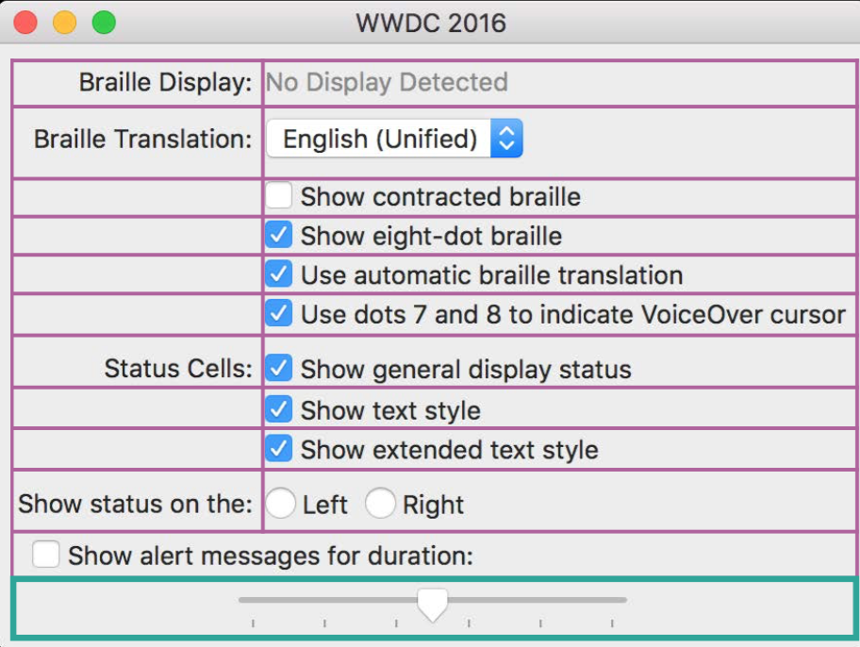Disable Show extended text style
860x647 pixels.
click(x=278, y=449)
